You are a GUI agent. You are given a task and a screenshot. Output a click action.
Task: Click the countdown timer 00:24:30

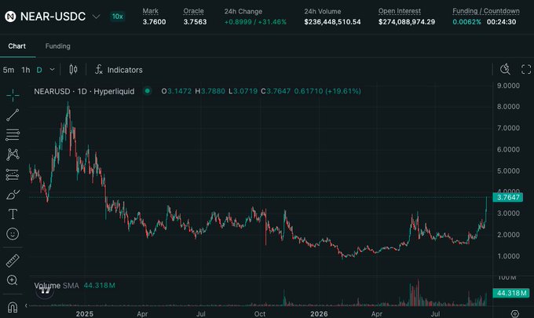coord(501,22)
